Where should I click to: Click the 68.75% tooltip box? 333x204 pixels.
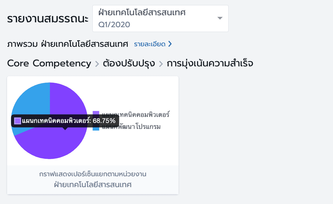(x=65, y=121)
